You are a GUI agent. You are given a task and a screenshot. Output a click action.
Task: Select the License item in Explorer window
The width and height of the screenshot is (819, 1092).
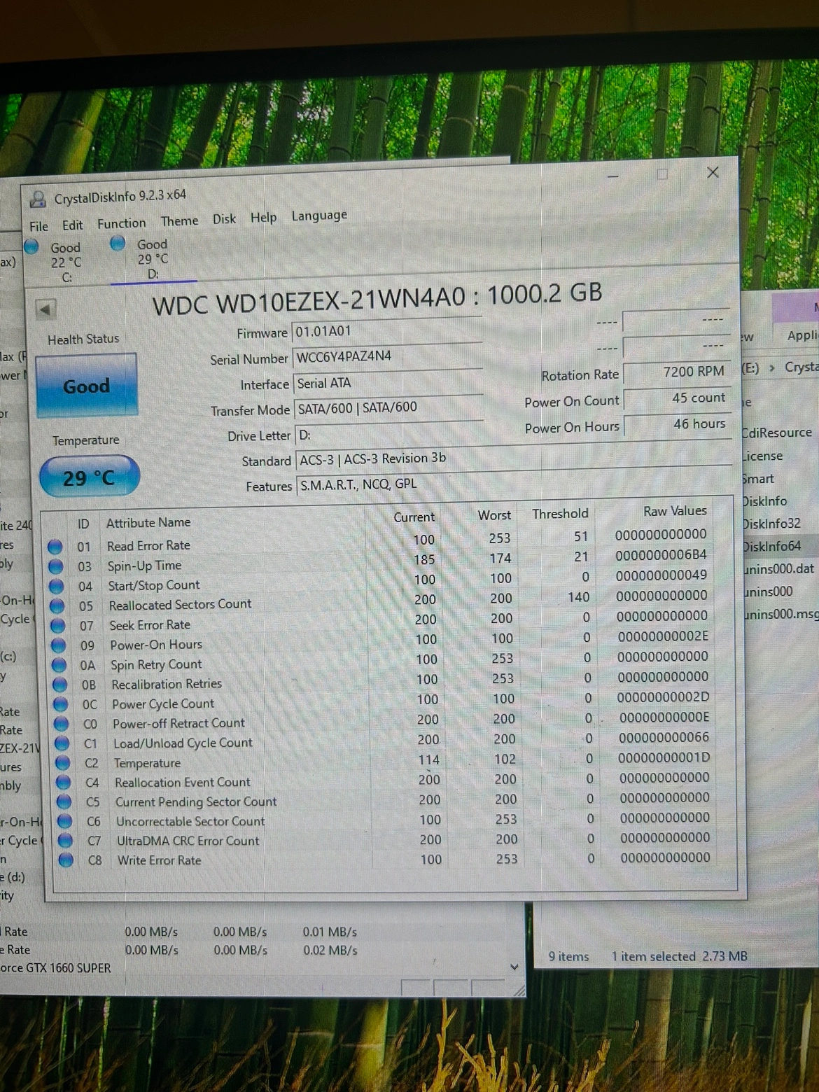pos(762,456)
